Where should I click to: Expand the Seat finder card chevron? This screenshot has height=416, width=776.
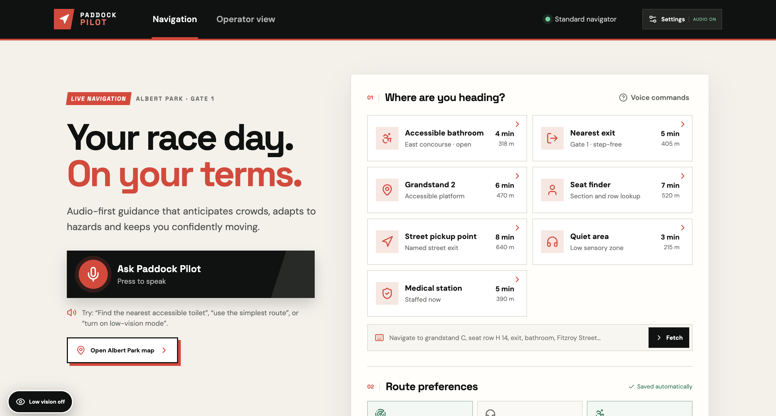tap(683, 176)
